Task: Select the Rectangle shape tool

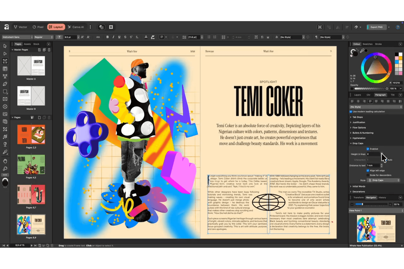Action: click(x=5, y=92)
